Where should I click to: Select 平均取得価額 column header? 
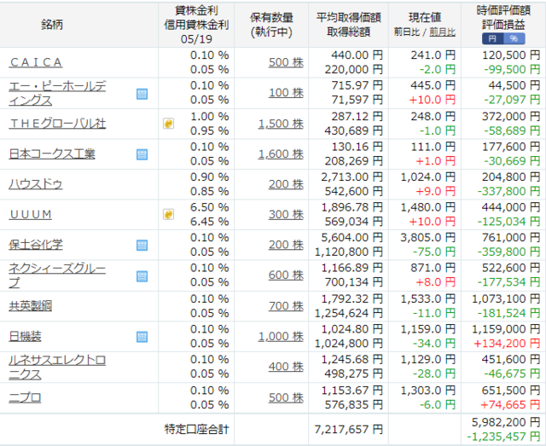click(x=349, y=17)
